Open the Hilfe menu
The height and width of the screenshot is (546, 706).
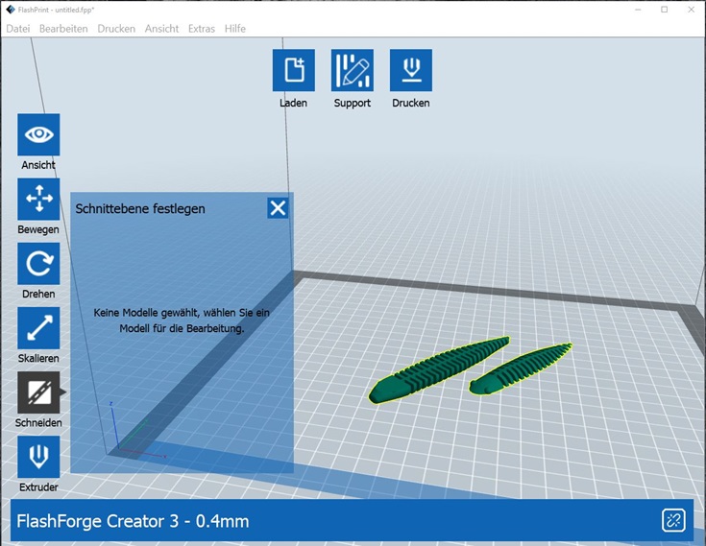point(235,29)
